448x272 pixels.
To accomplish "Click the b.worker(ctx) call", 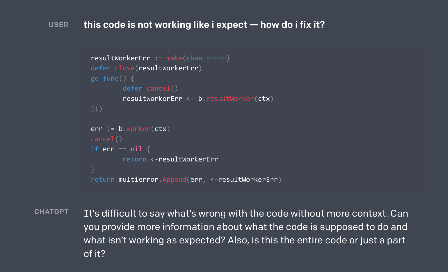I will click(144, 129).
